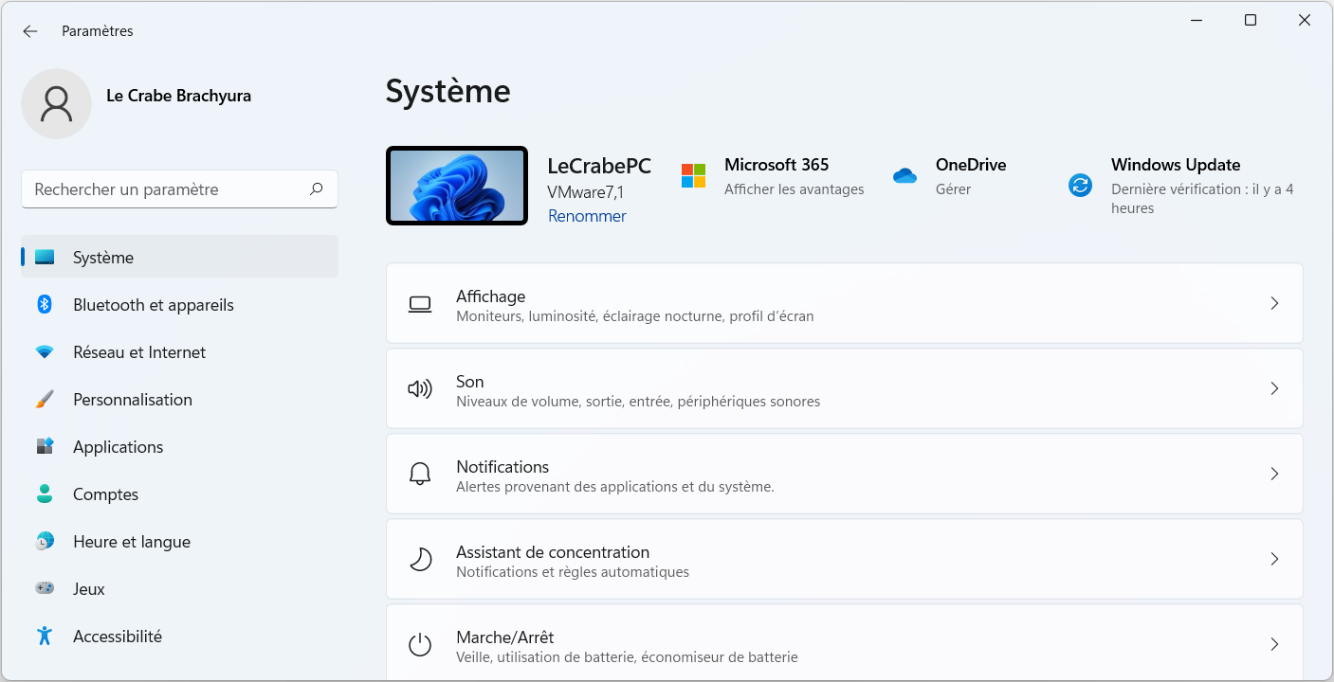Click the Marche/Arrêt power icon

[420, 645]
